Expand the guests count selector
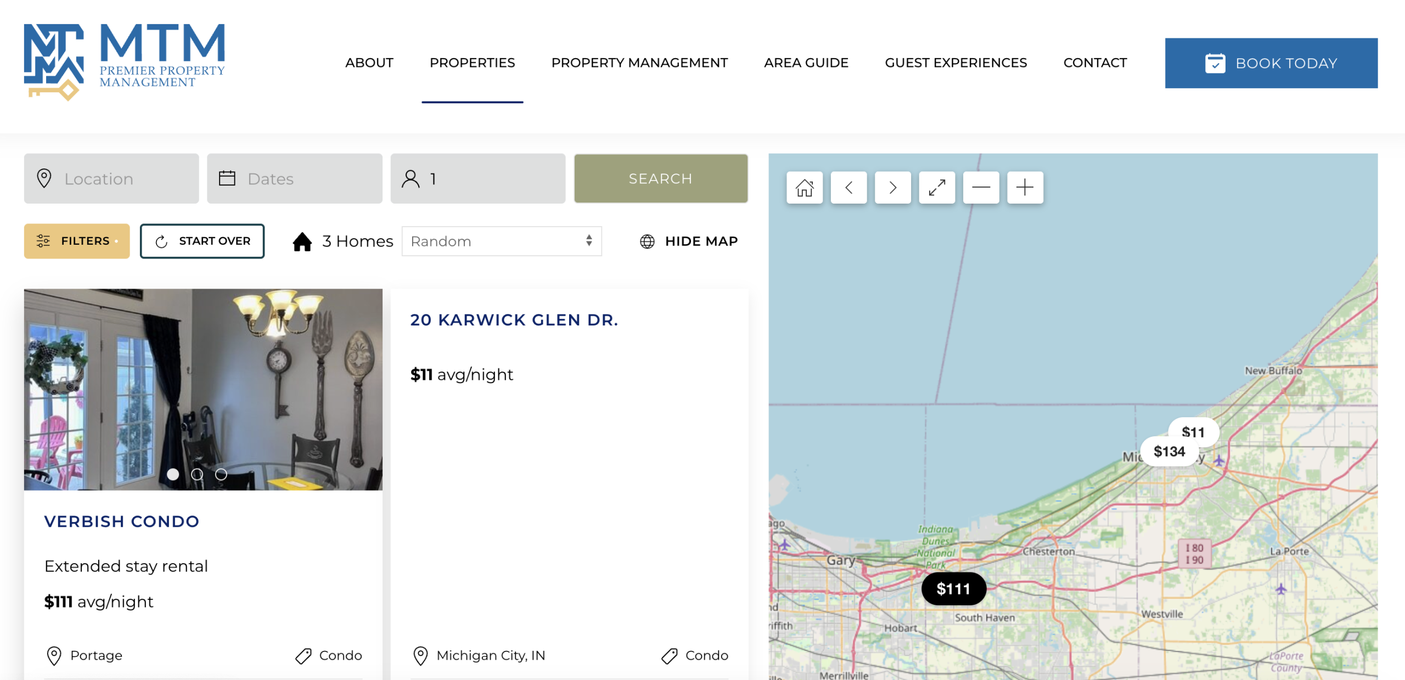This screenshot has height=680, width=1405. pyautogui.click(x=477, y=178)
